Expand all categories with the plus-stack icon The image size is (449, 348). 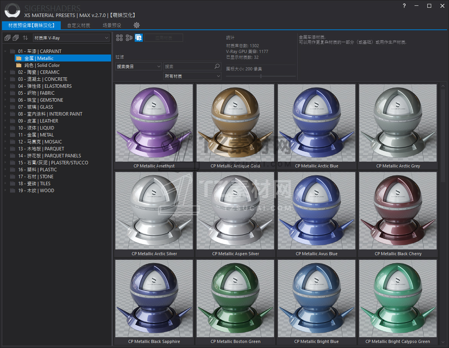7,38
